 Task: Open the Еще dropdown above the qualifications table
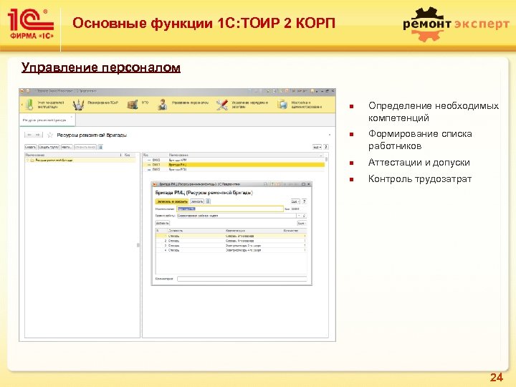302,223
